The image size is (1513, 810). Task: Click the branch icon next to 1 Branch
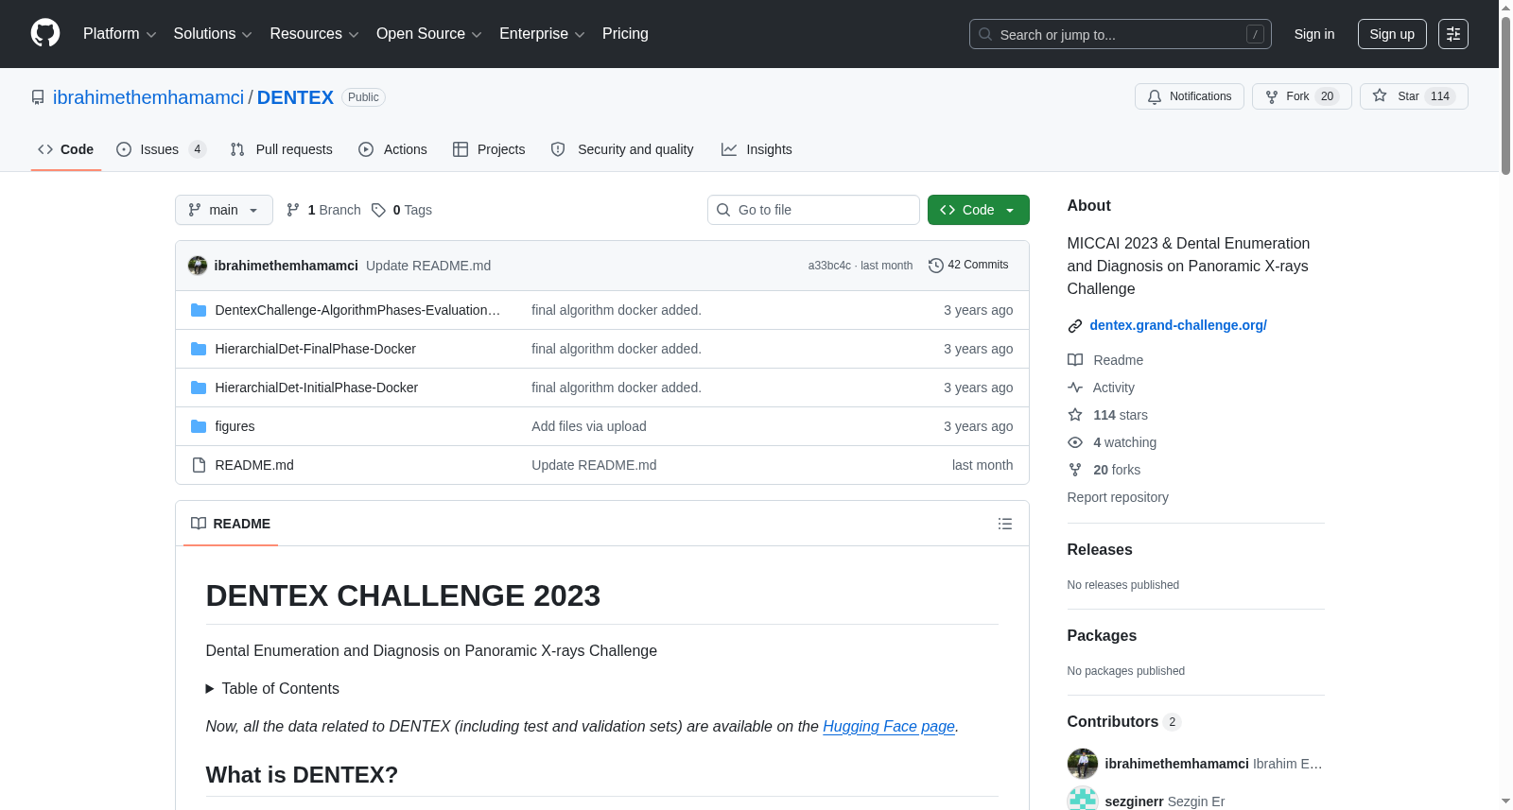293,210
